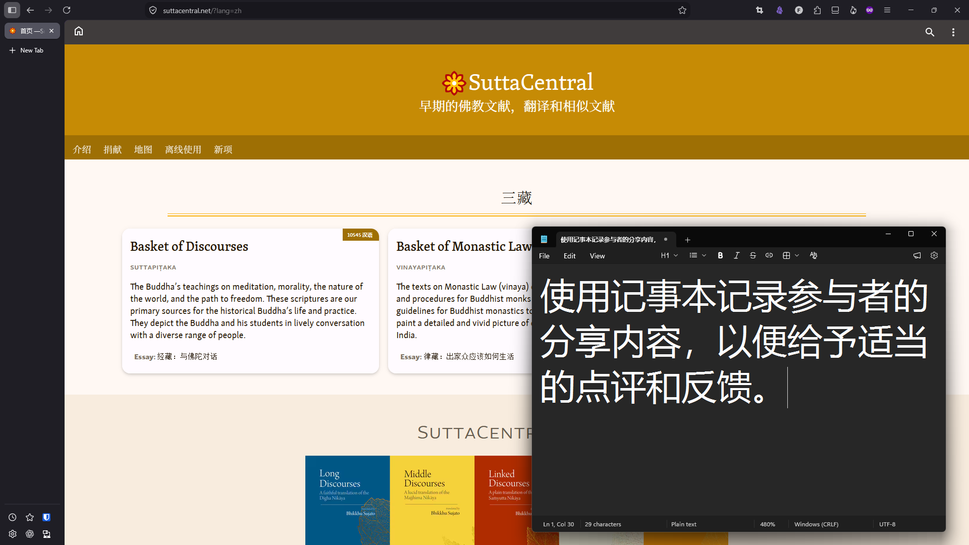Screen dimensions: 969x545
Task: Open the Basket of Discourses card
Action: click(x=250, y=301)
